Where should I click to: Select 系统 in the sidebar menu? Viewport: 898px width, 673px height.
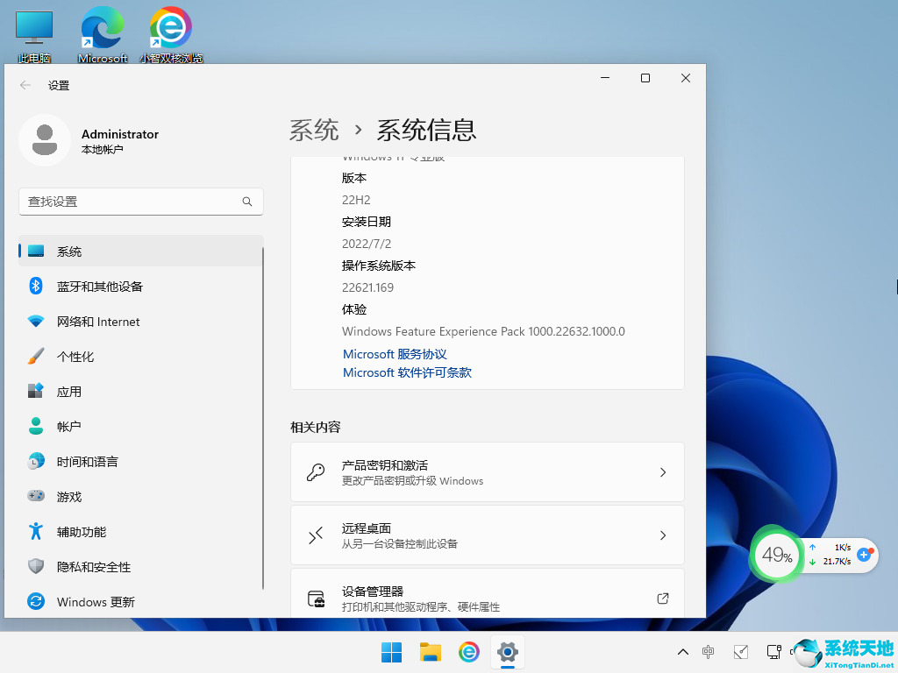pos(69,251)
